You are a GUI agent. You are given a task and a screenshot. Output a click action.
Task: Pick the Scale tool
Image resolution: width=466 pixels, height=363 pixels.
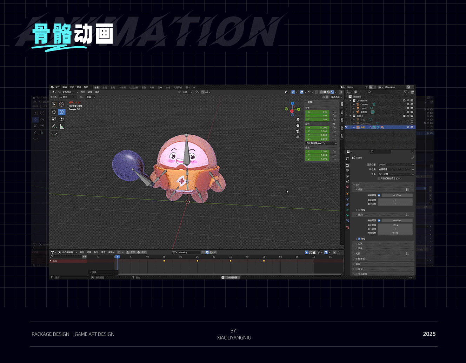point(54,119)
